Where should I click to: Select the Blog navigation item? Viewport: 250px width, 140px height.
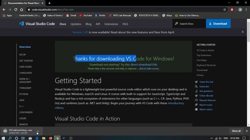coord(89,24)
